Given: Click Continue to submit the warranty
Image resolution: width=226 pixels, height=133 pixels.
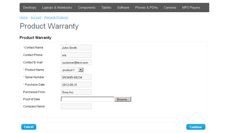Looking at the screenshot, I should [196, 127].
